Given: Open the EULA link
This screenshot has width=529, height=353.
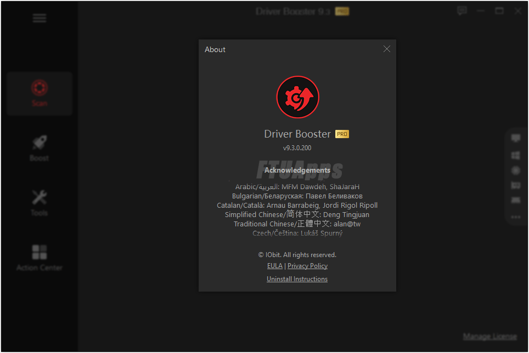Looking at the screenshot, I should 274,266.
